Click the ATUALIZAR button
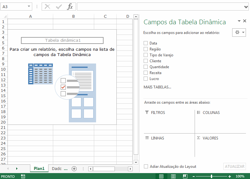 tap(235, 167)
